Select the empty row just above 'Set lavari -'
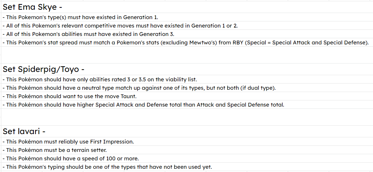The image size is (373, 172). (x=187, y=121)
